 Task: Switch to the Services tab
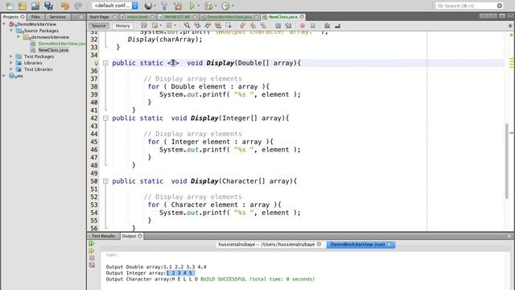tap(58, 17)
